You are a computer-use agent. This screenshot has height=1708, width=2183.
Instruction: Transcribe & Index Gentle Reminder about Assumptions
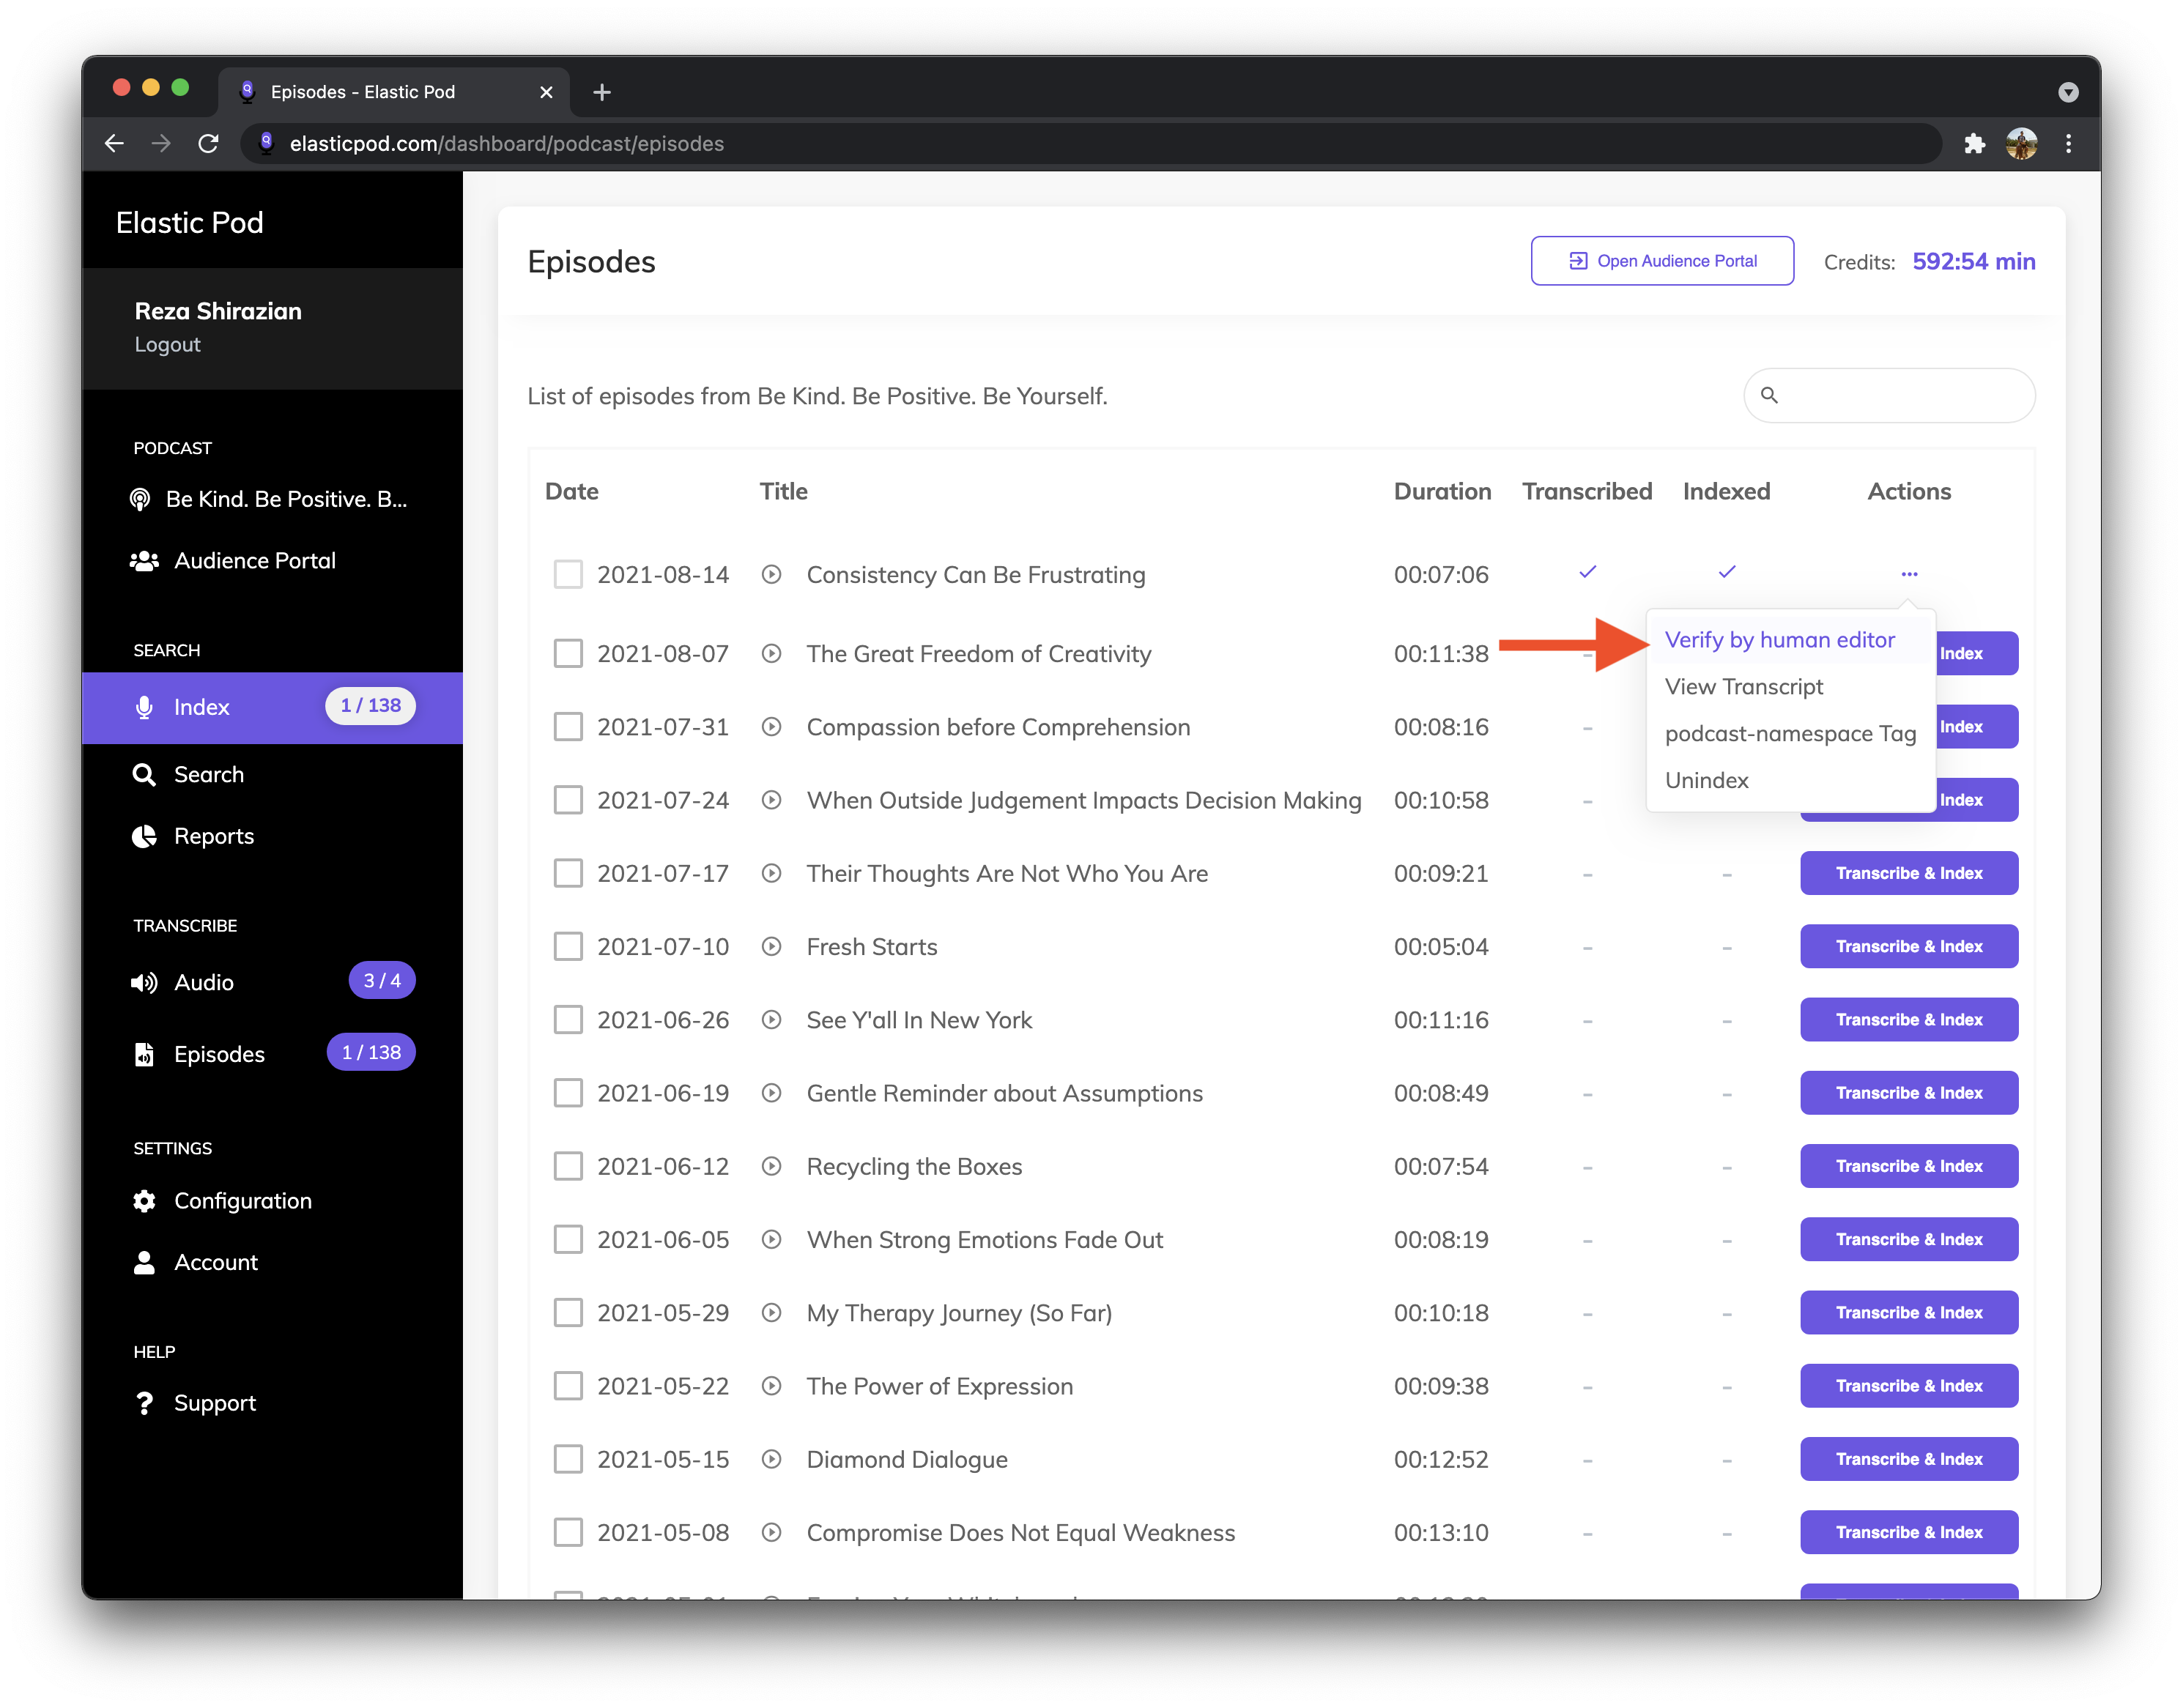1909,1093
